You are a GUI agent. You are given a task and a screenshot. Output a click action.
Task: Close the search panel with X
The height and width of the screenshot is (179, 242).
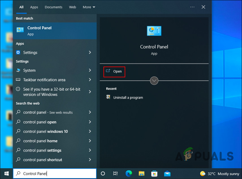(203, 7)
